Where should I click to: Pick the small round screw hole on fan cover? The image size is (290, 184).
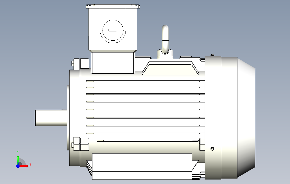(212, 149)
